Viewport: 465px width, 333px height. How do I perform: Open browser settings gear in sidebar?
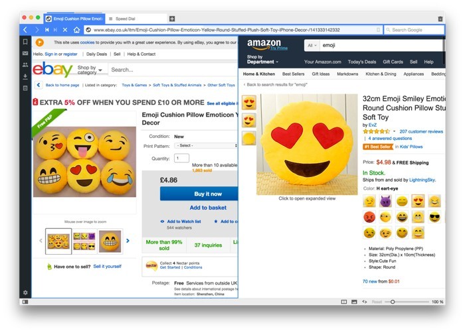(x=25, y=293)
